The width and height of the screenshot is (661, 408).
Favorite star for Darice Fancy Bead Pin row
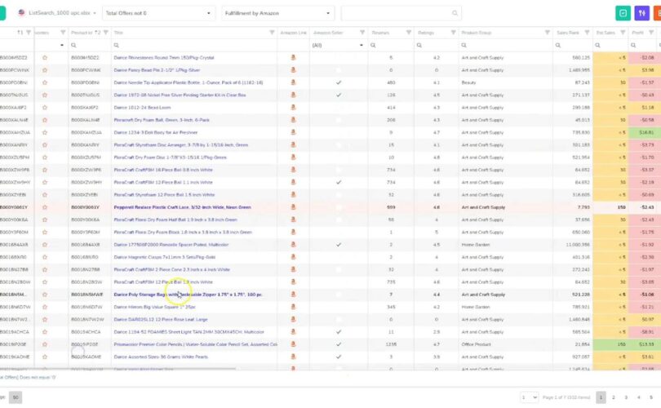pyautogui.click(x=45, y=70)
